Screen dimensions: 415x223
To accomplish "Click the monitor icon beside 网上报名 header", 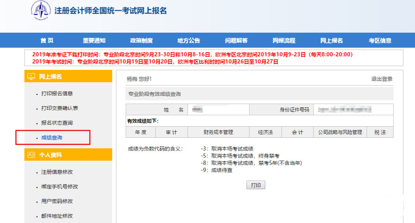I will (x=31, y=77).
